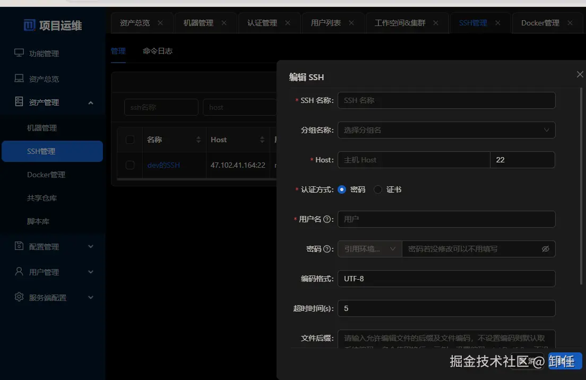Switch to the 资产总览 tab
Viewport: 586px width, 380px height.
pyautogui.click(x=135, y=23)
